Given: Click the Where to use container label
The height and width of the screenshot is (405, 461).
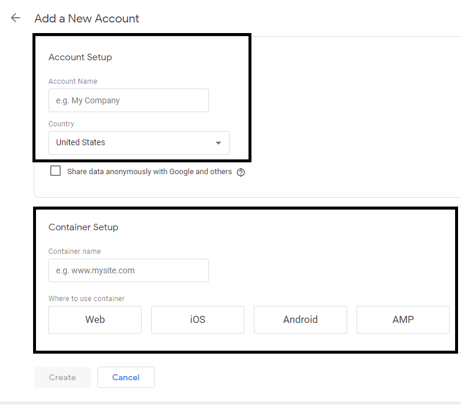Looking at the screenshot, I should [x=86, y=299].
